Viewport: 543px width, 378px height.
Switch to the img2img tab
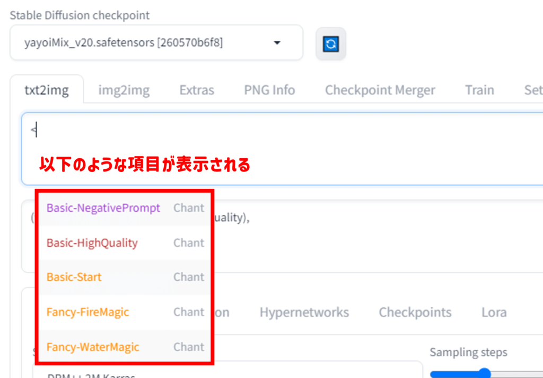point(124,90)
